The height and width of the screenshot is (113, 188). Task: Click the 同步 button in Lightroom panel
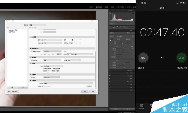pos(116,109)
